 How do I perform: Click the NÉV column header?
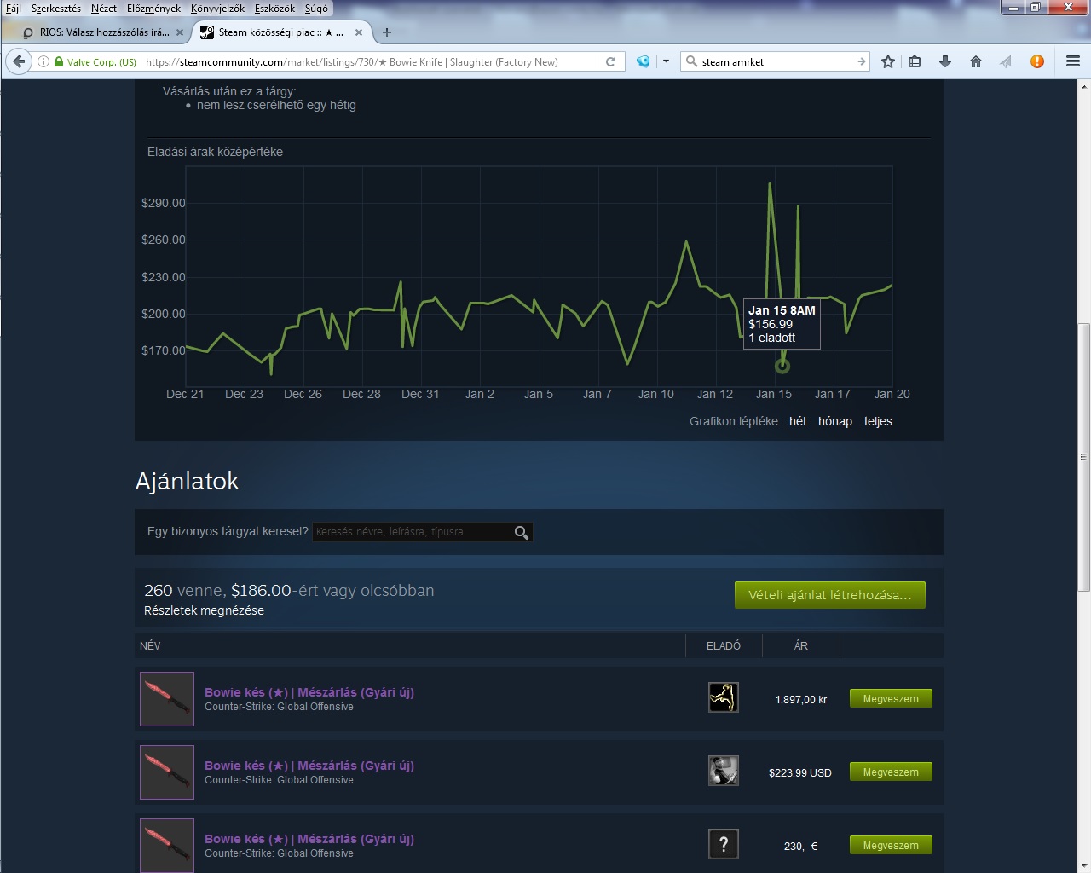(150, 646)
